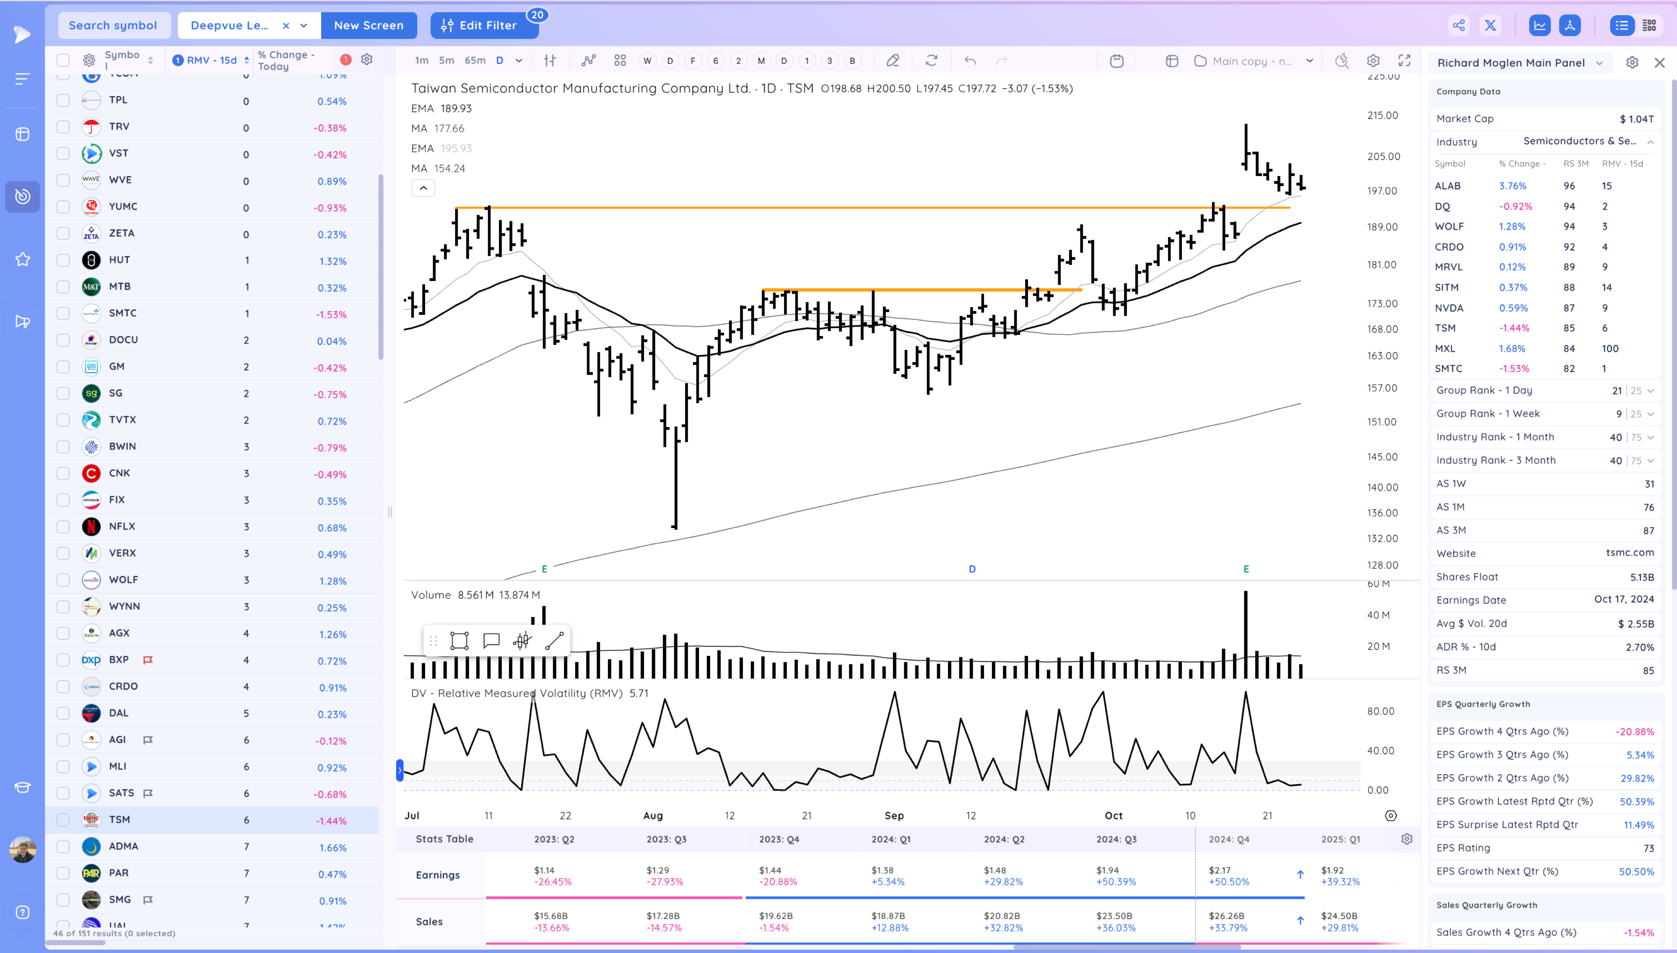Click the Search symbol field
The image size is (1677, 953).
tap(113, 26)
